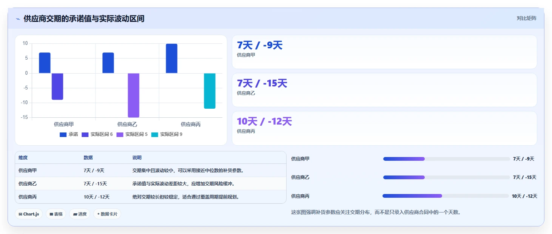Viewport: 552px width, 234px height.
Task: Click 供应商丙 caption under the third card value
Action: (x=246, y=131)
